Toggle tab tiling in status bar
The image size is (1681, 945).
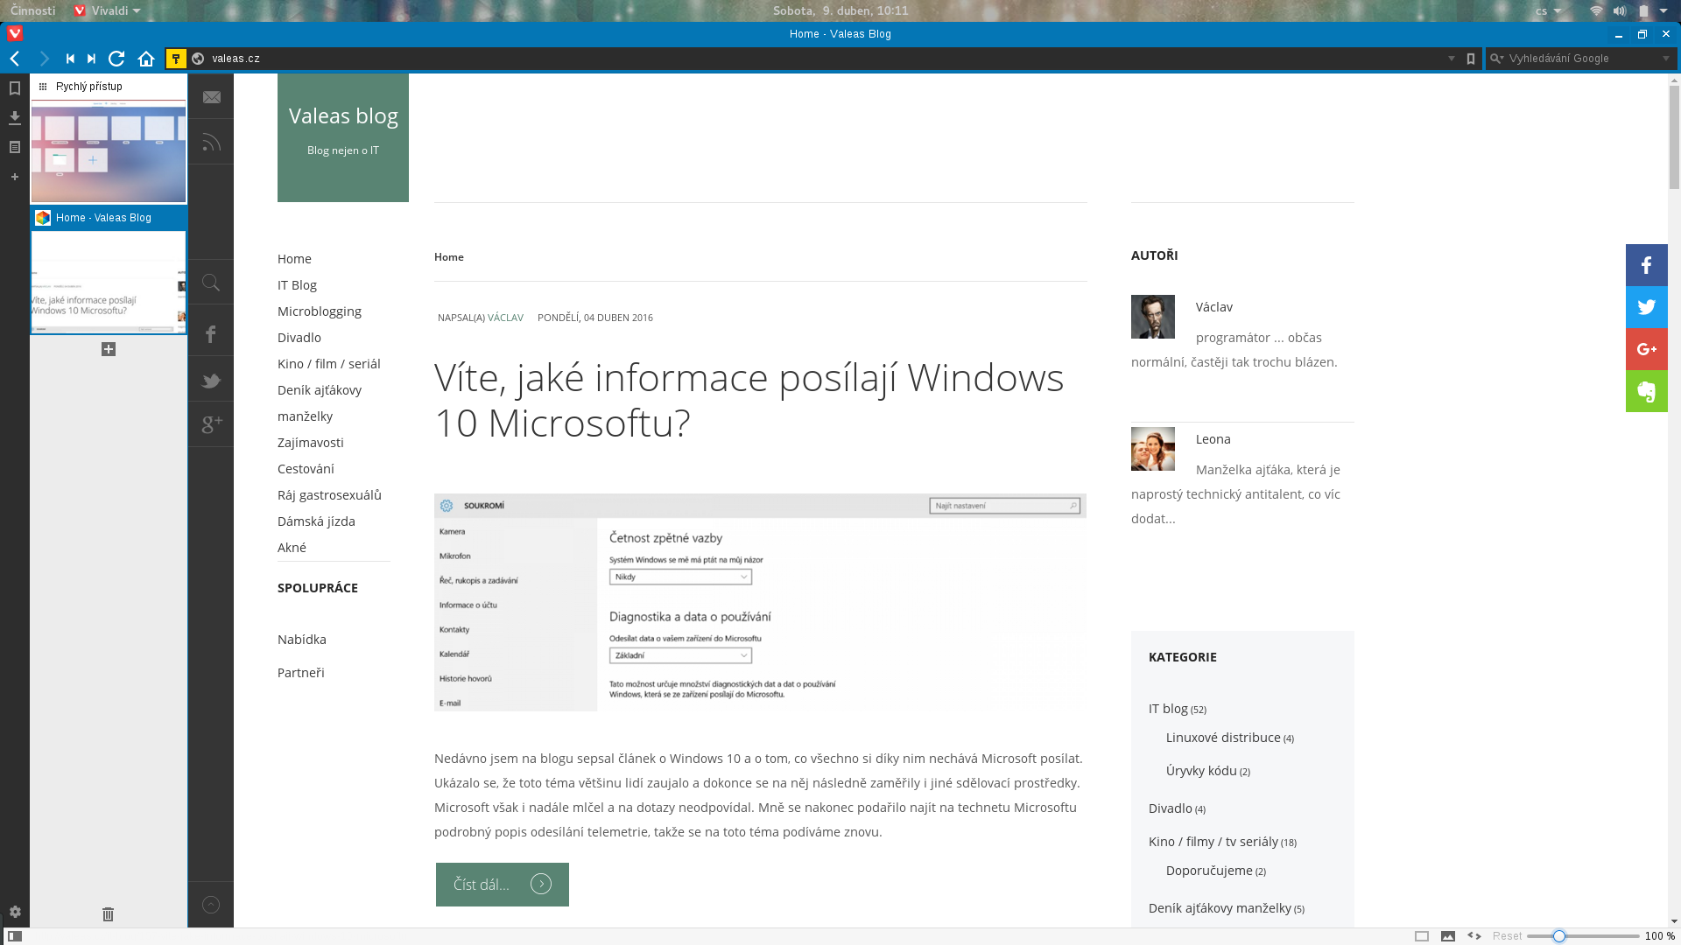coord(1422,936)
